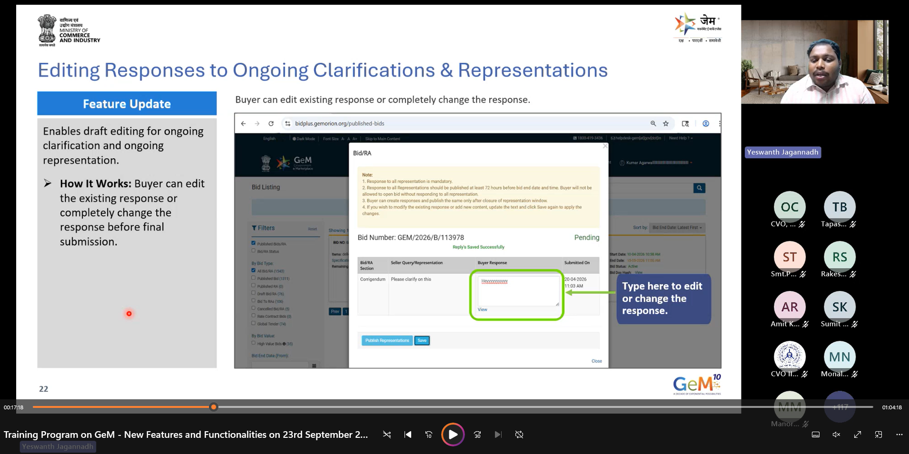Click the Prev pagination button
This screenshot has height=454, width=909.
(335, 311)
